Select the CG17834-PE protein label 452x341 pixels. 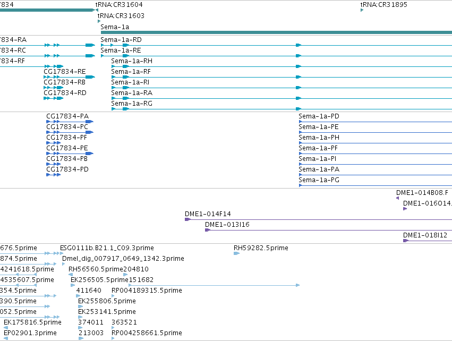click(x=67, y=148)
